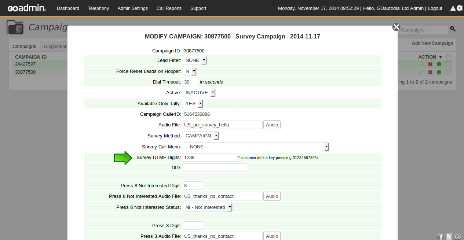Viewport: 464px width, 240px height.
Task: Edit campaign 24427597 with pencil icon
Action: [421, 64]
